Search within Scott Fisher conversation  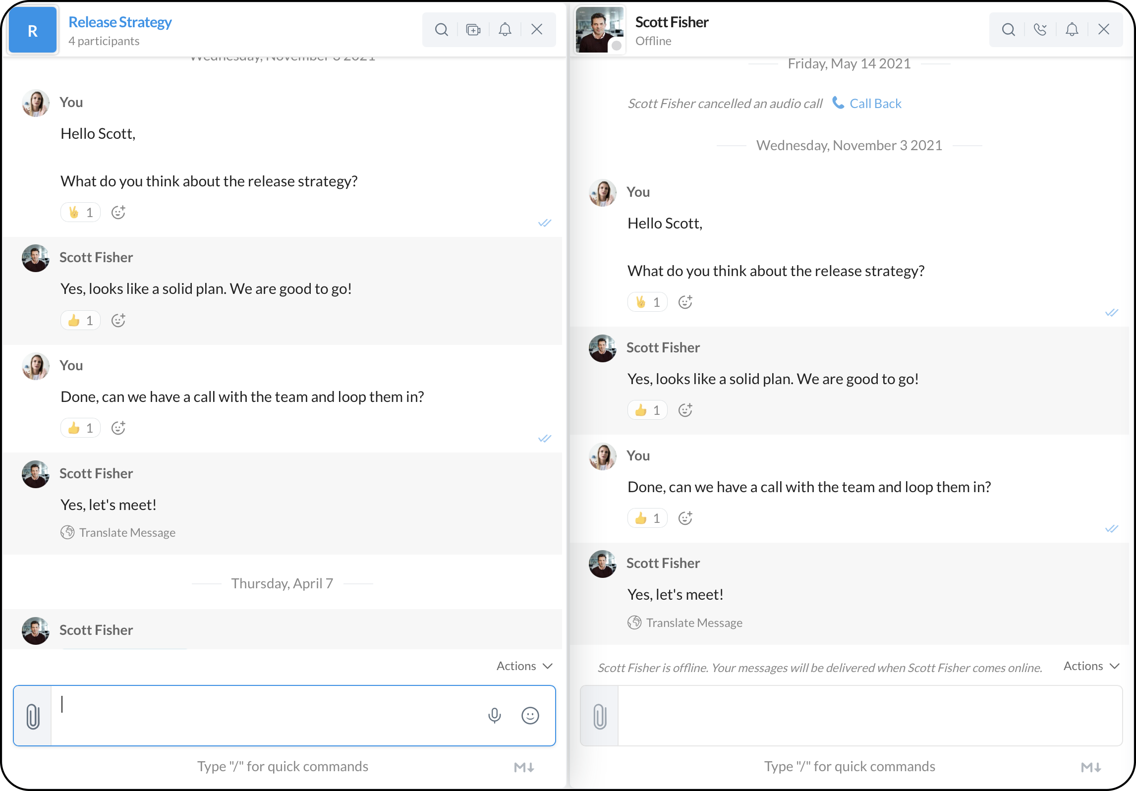[x=1008, y=30]
